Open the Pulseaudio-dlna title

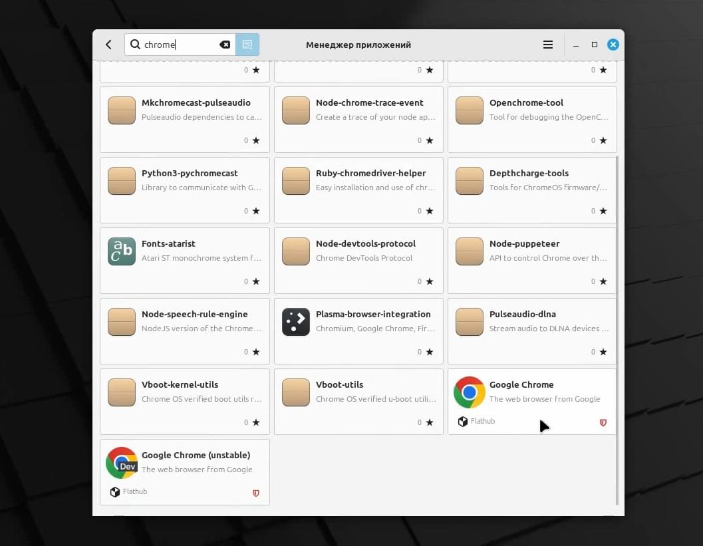[x=522, y=315]
